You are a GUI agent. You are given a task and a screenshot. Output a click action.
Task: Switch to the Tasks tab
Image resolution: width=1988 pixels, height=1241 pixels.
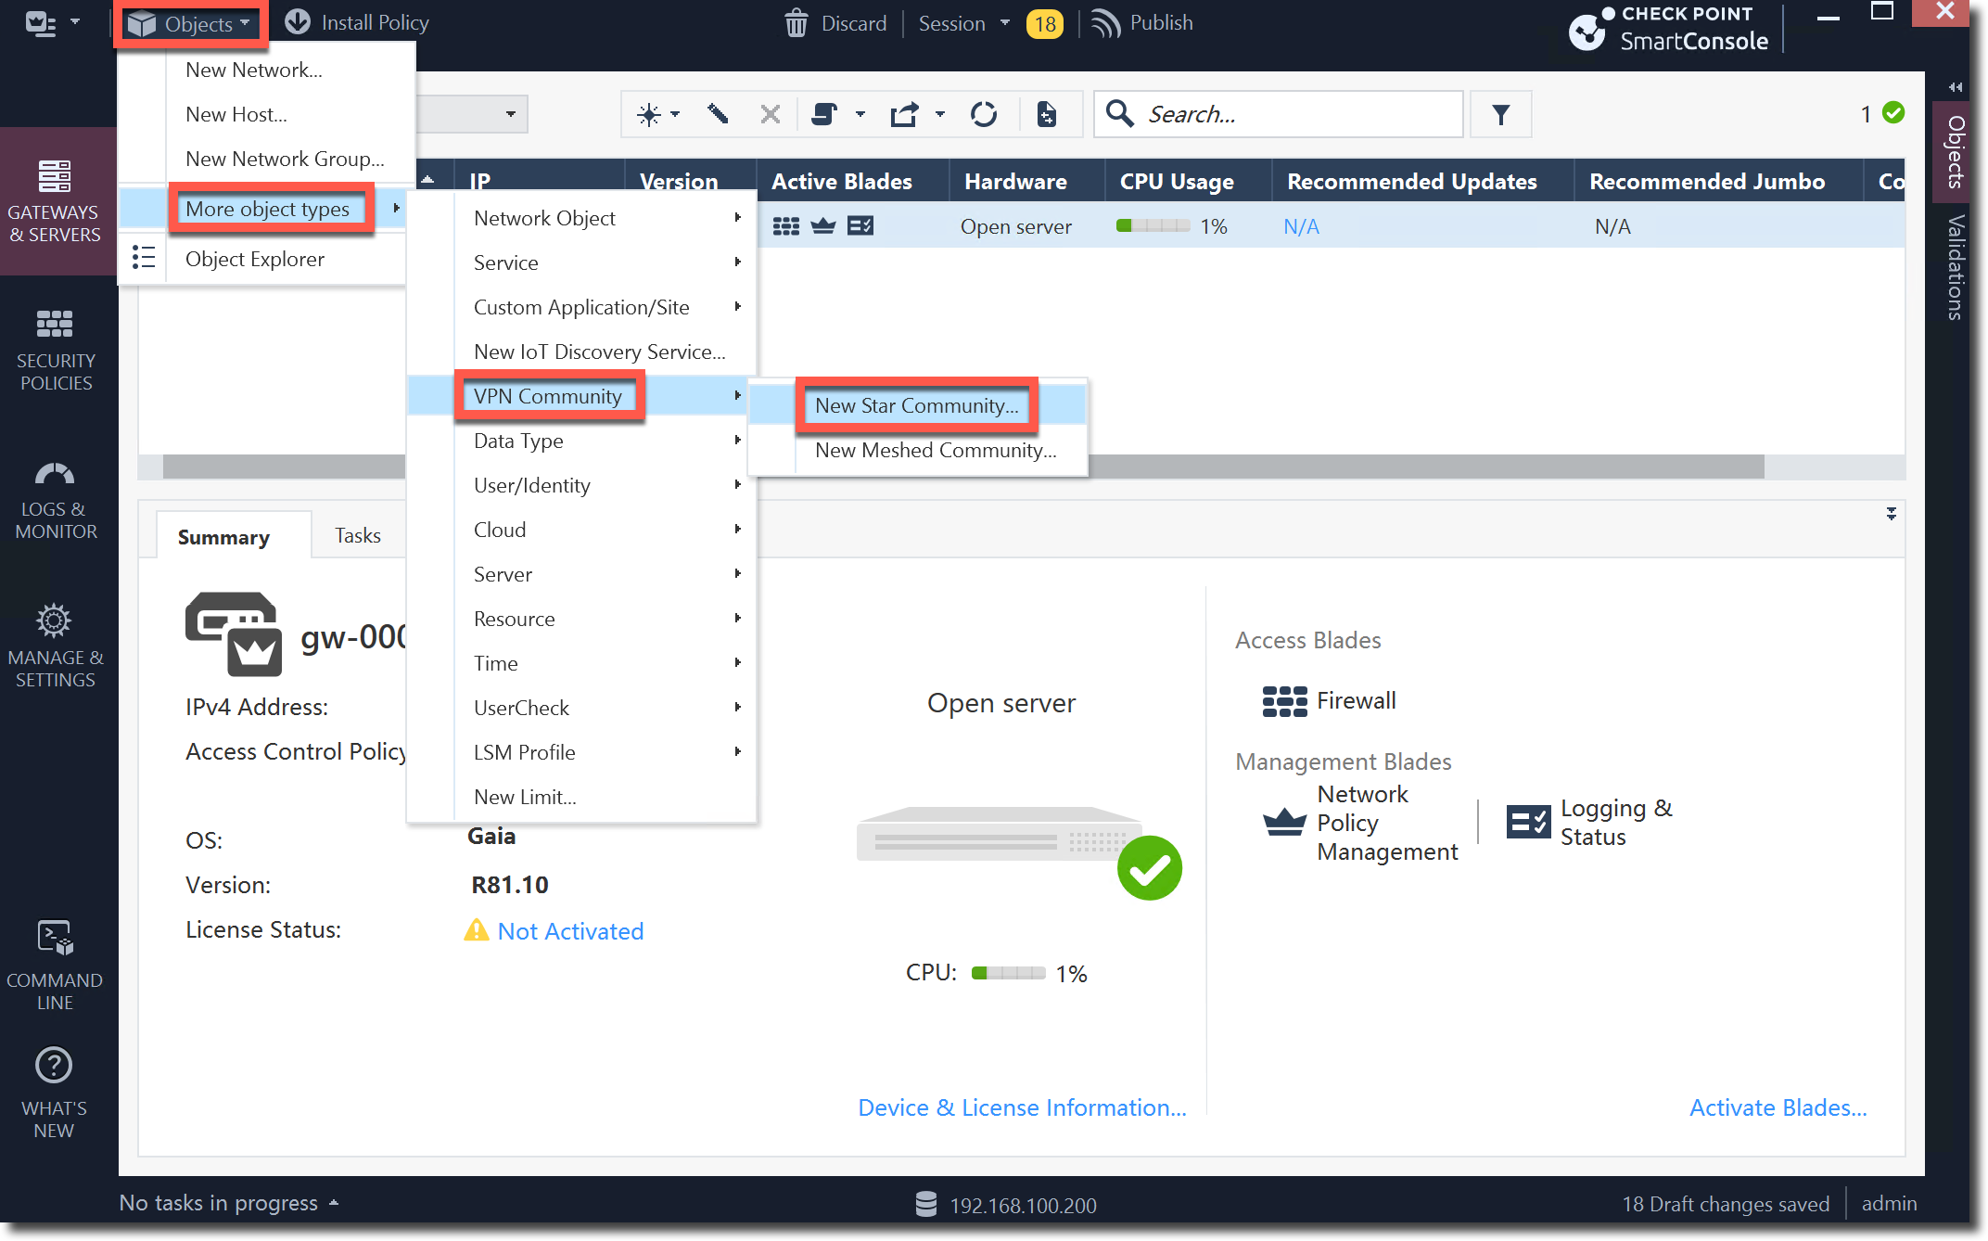pyautogui.click(x=357, y=535)
